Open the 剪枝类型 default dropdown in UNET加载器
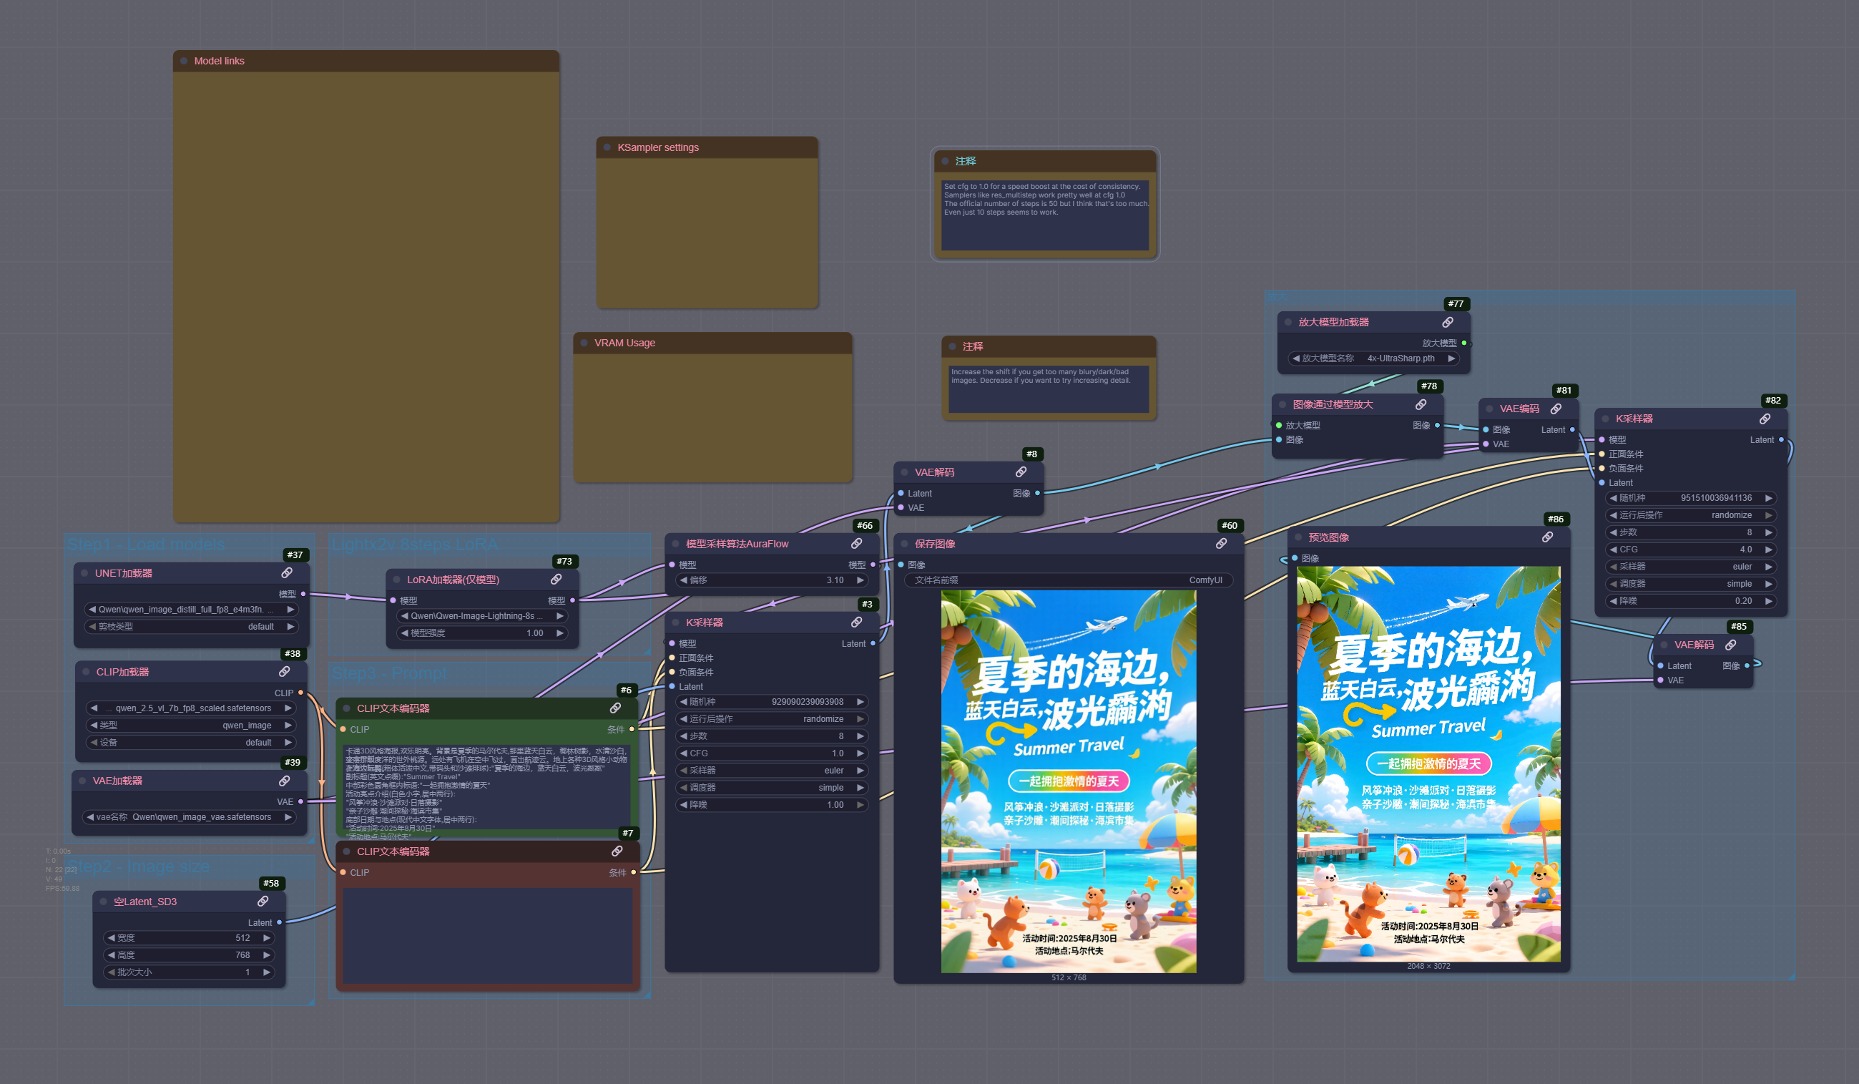This screenshot has height=1084, width=1859. coord(192,627)
